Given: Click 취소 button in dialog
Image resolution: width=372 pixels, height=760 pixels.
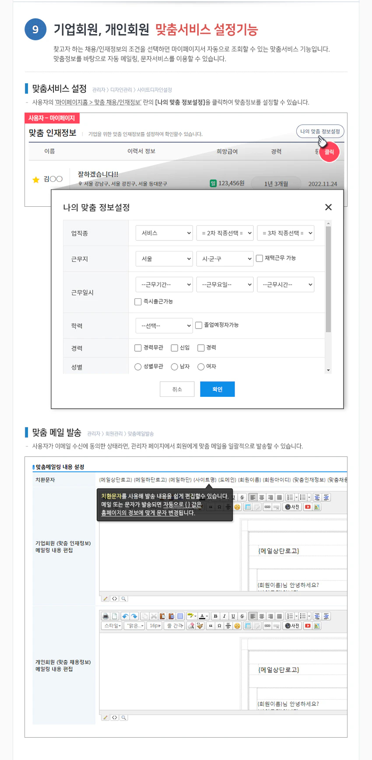Looking at the screenshot, I should [177, 389].
